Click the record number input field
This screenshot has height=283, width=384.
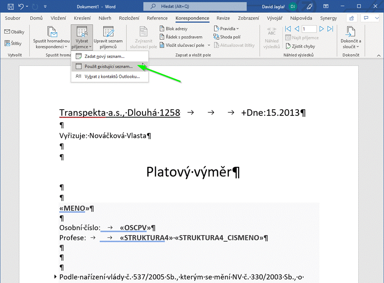point(309,29)
